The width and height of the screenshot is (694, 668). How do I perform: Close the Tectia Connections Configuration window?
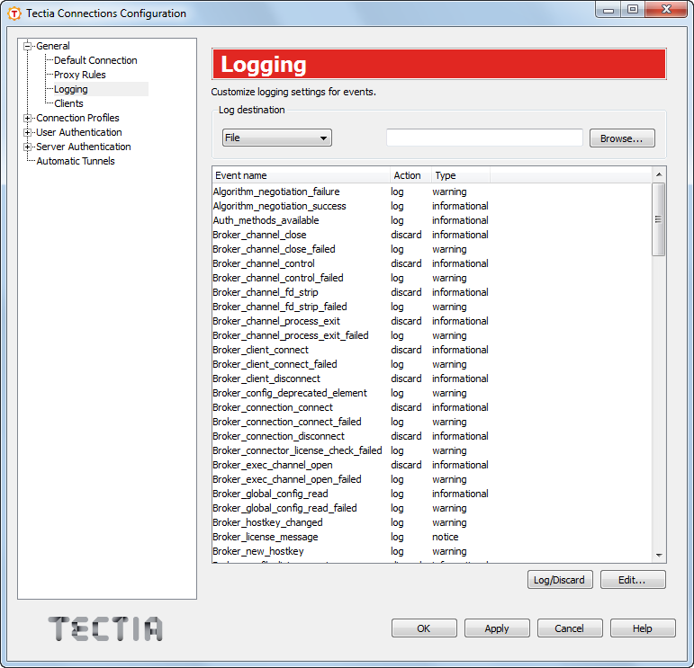point(667,9)
